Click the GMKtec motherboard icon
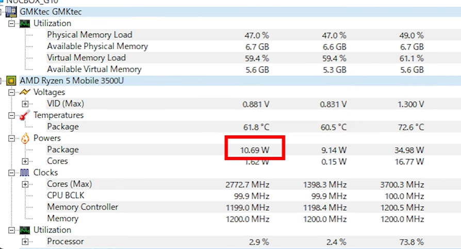Screen dimensions: 461x249 pyautogui.click(x=11, y=11)
